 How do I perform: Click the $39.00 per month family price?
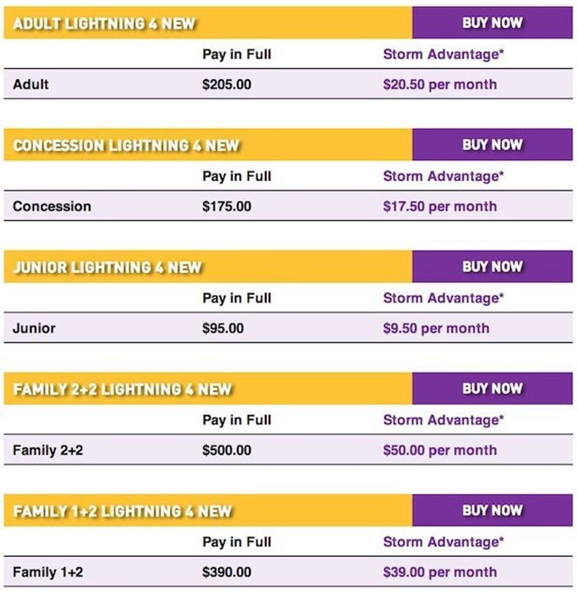(x=440, y=572)
